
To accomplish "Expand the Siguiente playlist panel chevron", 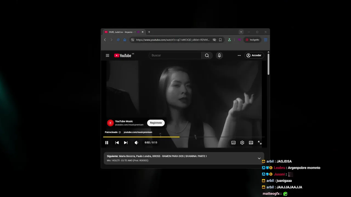I will (259, 158).
